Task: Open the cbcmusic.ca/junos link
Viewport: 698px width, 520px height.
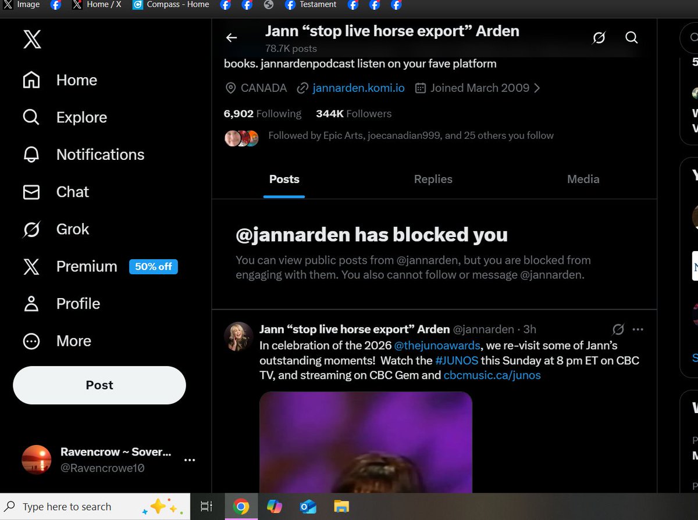Action: 492,375
